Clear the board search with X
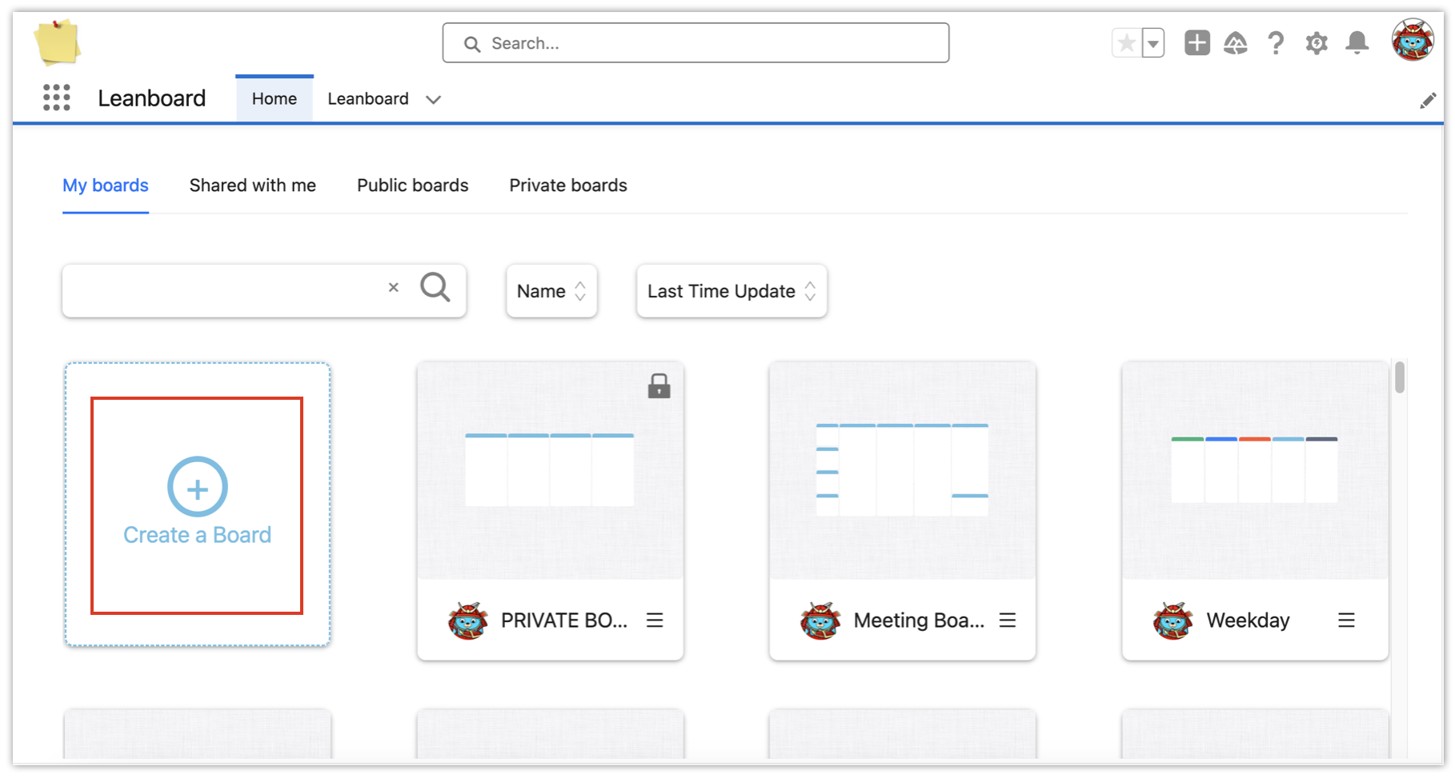Image resolution: width=1455 pixels, height=782 pixels. (393, 288)
